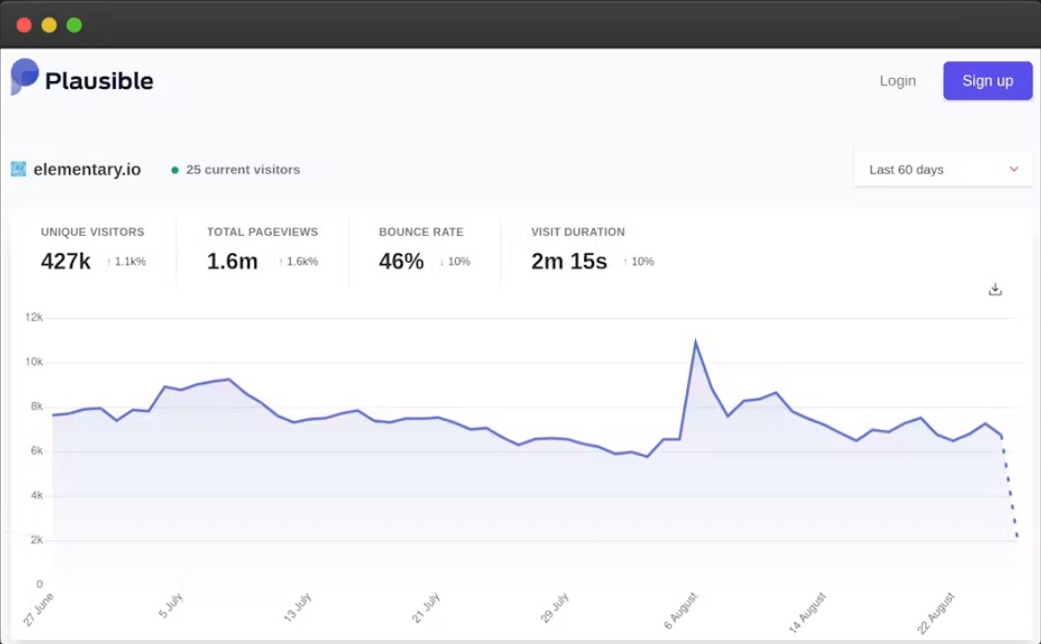
Task: Click the 21 July axis label
Action: coord(425,608)
